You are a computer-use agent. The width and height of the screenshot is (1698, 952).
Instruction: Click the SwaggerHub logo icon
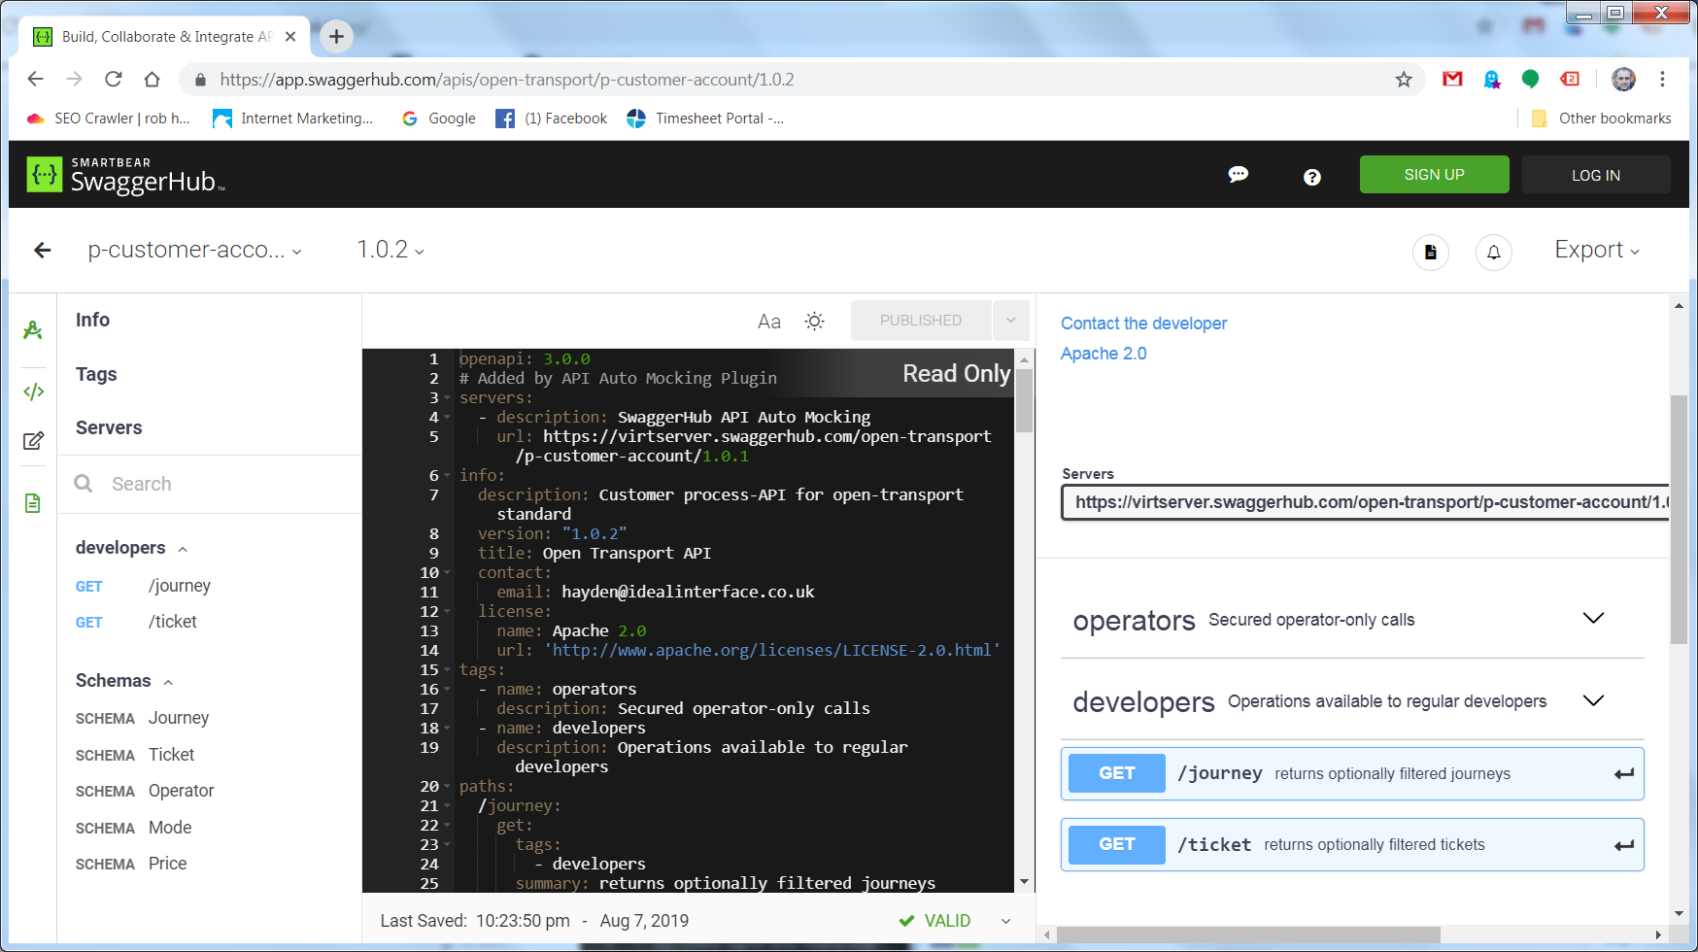45,175
